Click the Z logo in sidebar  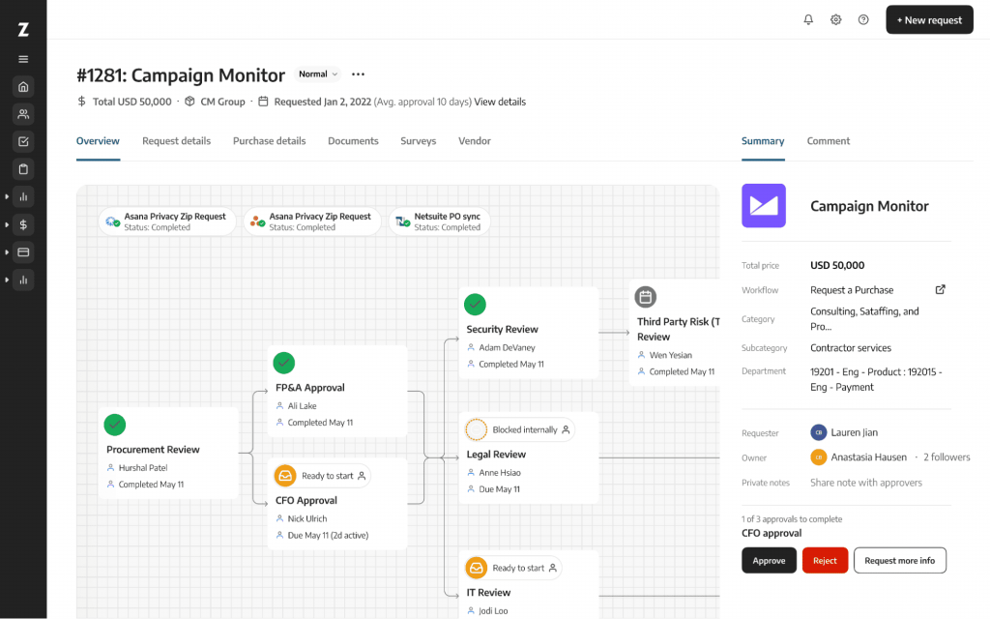coord(23,29)
